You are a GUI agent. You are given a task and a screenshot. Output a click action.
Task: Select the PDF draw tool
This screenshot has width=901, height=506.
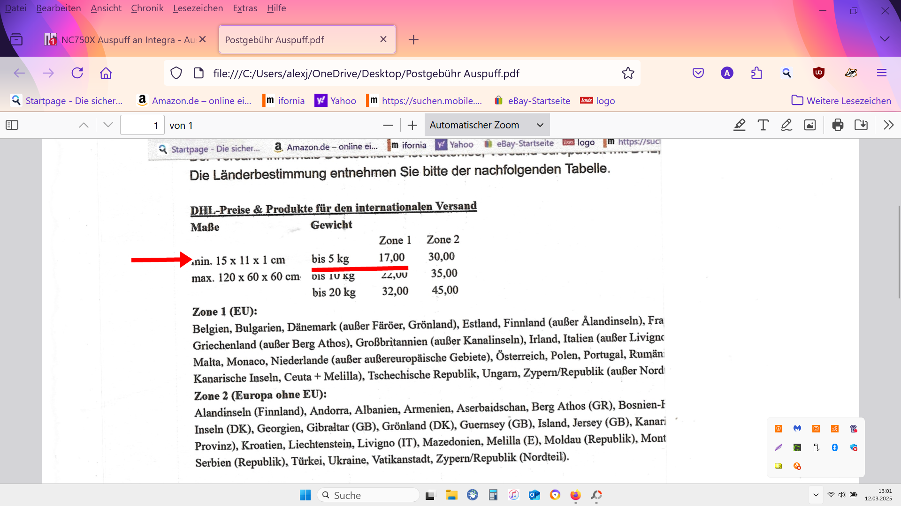point(786,125)
